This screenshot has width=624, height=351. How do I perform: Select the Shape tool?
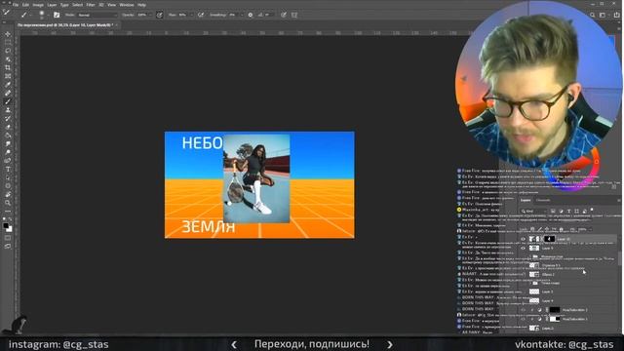(8, 186)
